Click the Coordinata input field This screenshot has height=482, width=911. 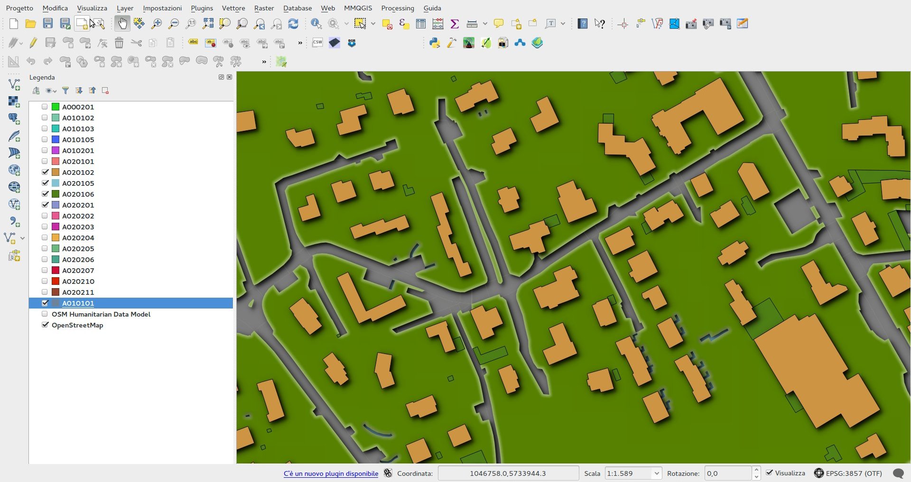click(x=508, y=473)
